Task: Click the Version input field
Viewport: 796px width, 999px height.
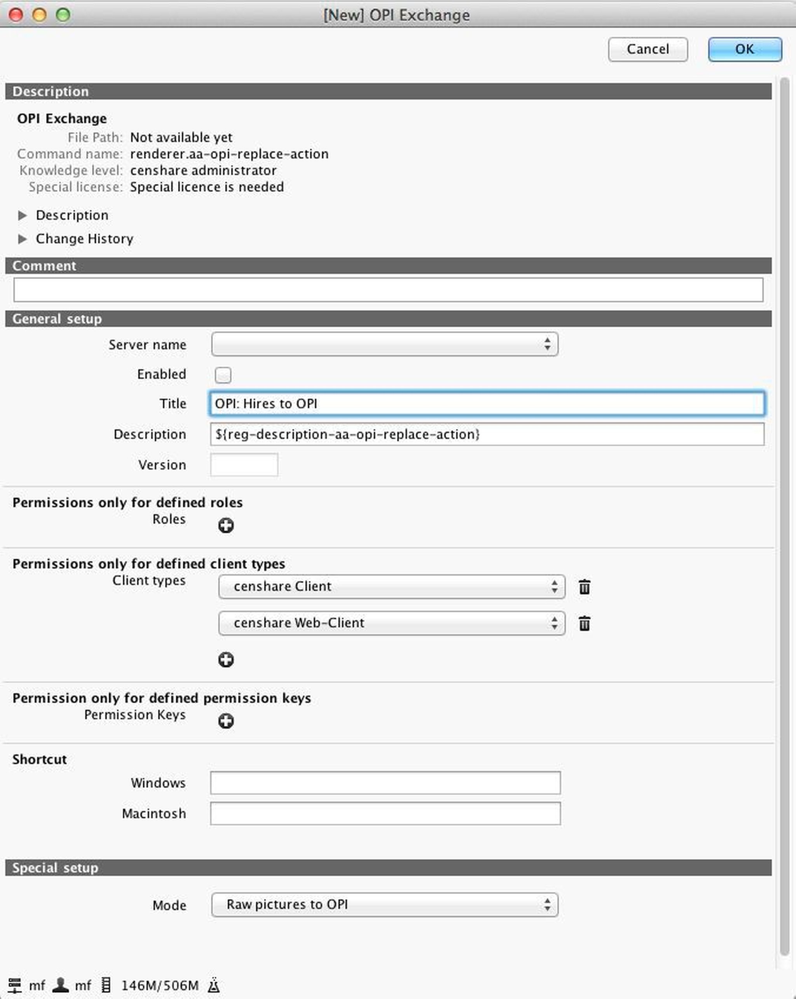Action: point(244,465)
